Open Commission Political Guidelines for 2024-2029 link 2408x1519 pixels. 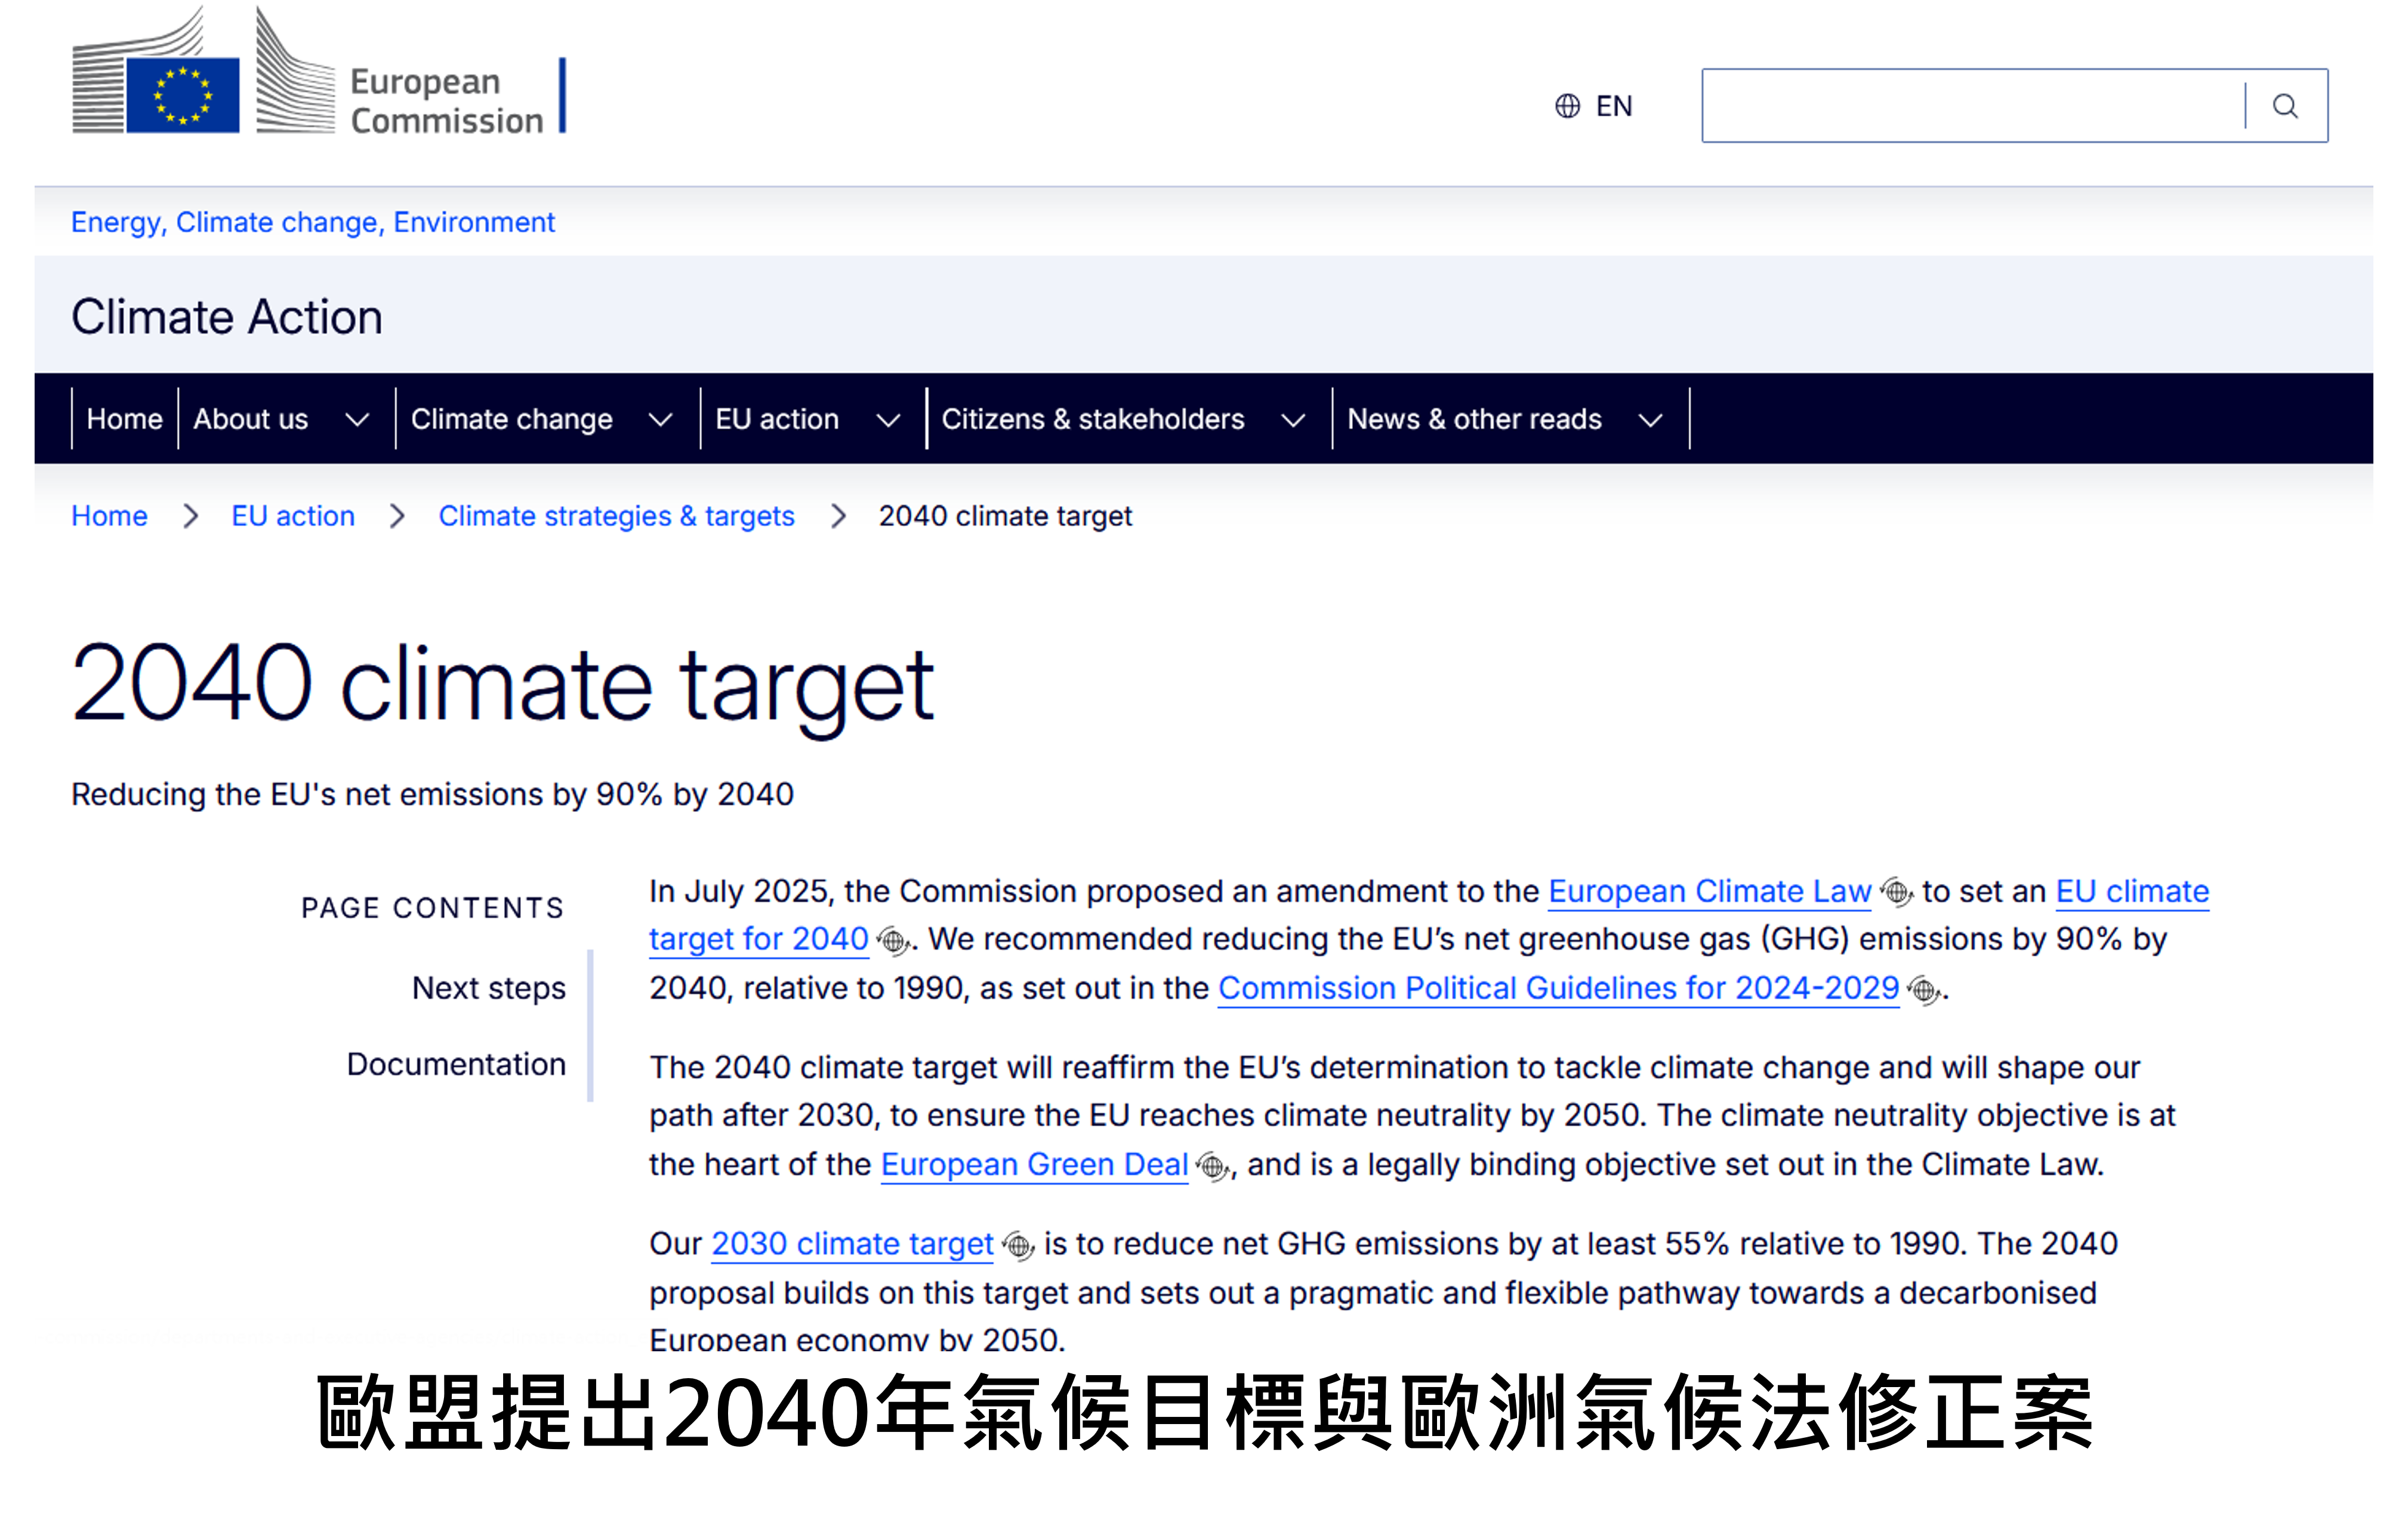tap(1558, 989)
